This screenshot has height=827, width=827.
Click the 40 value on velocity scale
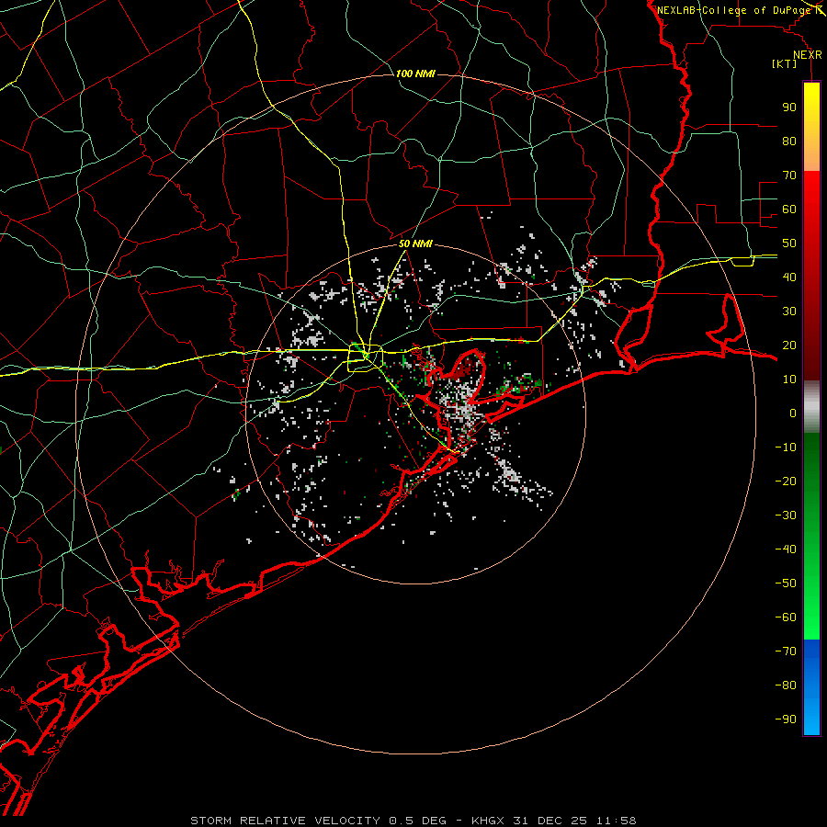coord(789,277)
